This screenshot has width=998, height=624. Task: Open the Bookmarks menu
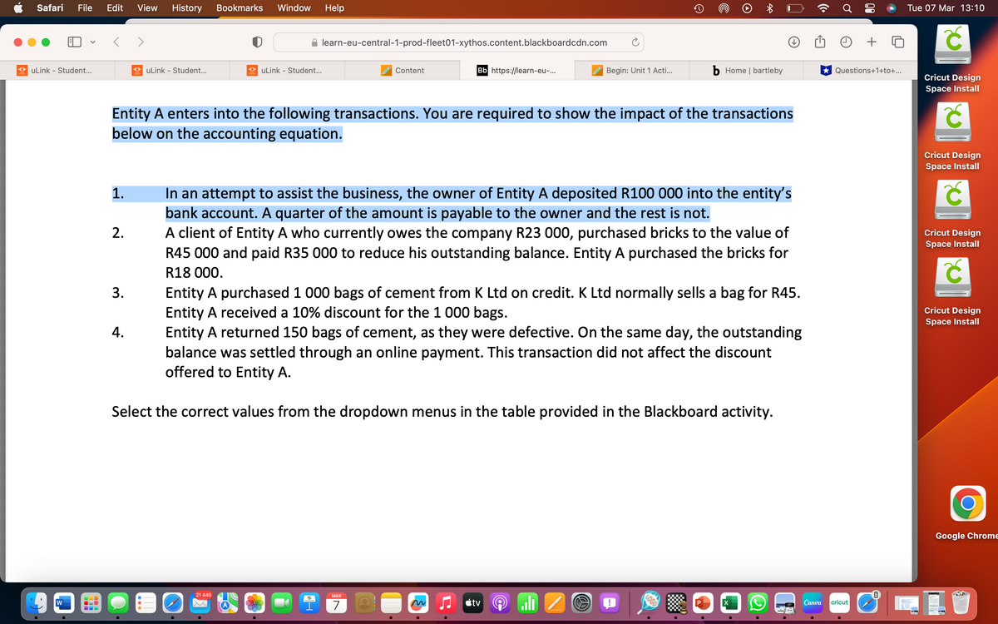[x=240, y=7]
